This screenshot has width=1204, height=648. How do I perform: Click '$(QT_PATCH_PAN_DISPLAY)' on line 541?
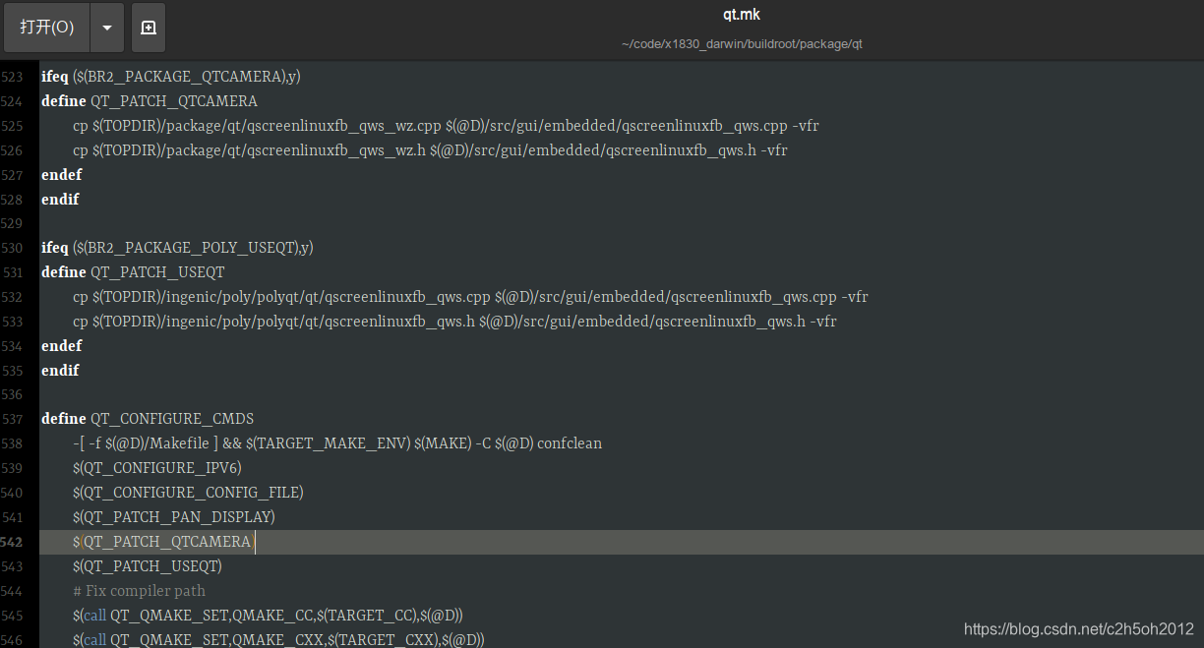(x=172, y=516)
